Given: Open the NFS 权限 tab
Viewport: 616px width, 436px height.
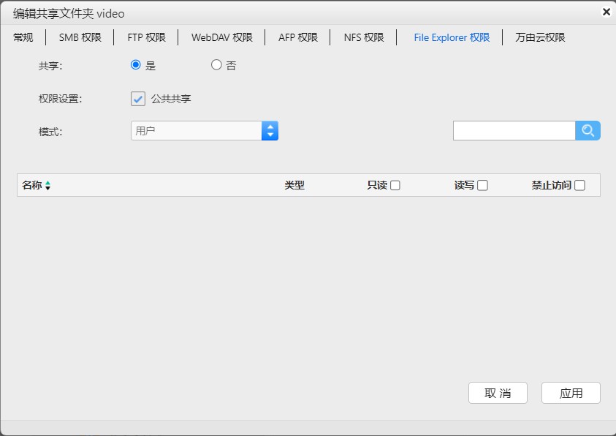Looking at the screenshot, I should pos(364,37).
